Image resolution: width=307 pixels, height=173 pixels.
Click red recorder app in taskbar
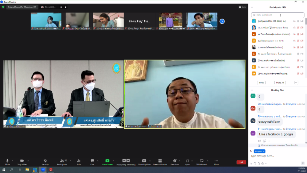tap(51, 170)
